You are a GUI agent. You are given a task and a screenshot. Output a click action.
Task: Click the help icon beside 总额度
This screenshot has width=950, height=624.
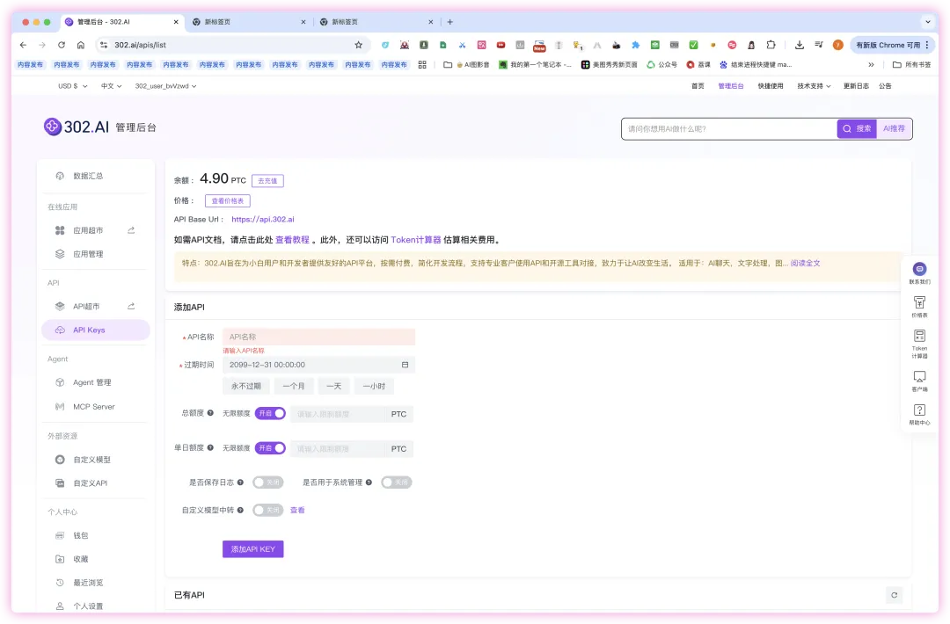[210, 413]
